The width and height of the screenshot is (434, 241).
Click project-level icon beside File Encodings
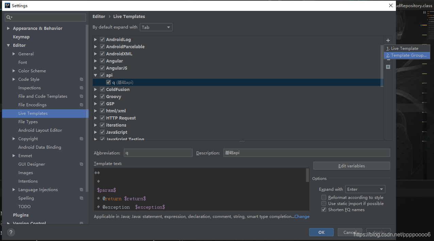tap(81, 105)
